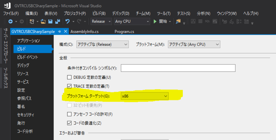Select the コード分析 properties page
The image size is (276, 140).
25,131
